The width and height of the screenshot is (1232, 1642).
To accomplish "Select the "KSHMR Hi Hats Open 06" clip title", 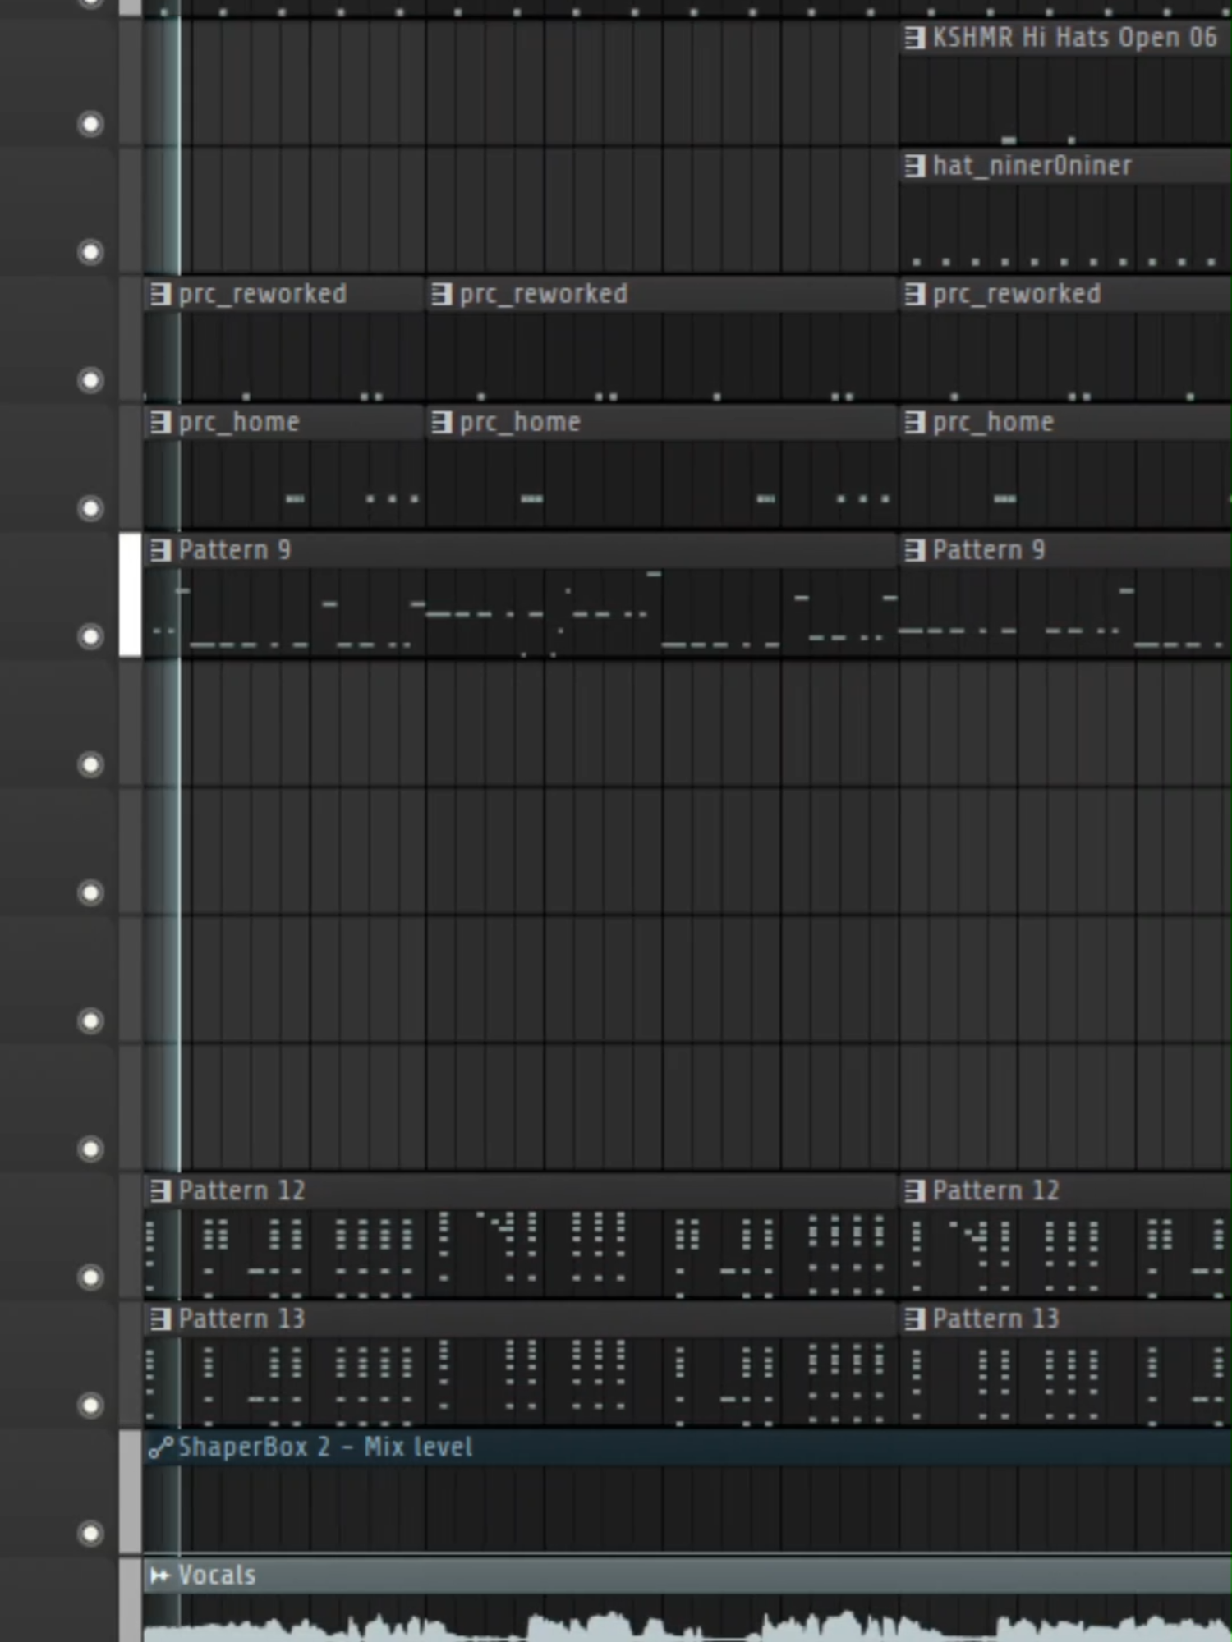I will (1075, 38).
